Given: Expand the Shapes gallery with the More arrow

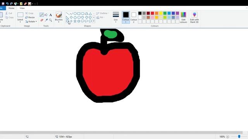Looking at the screenshot, I should coord(94,21).
